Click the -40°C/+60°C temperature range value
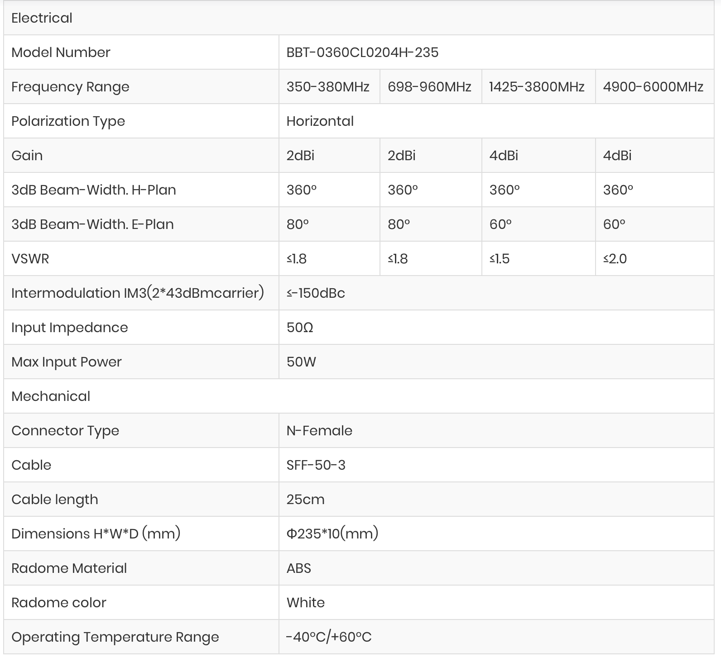721x667 pixels. pos(328,637)
